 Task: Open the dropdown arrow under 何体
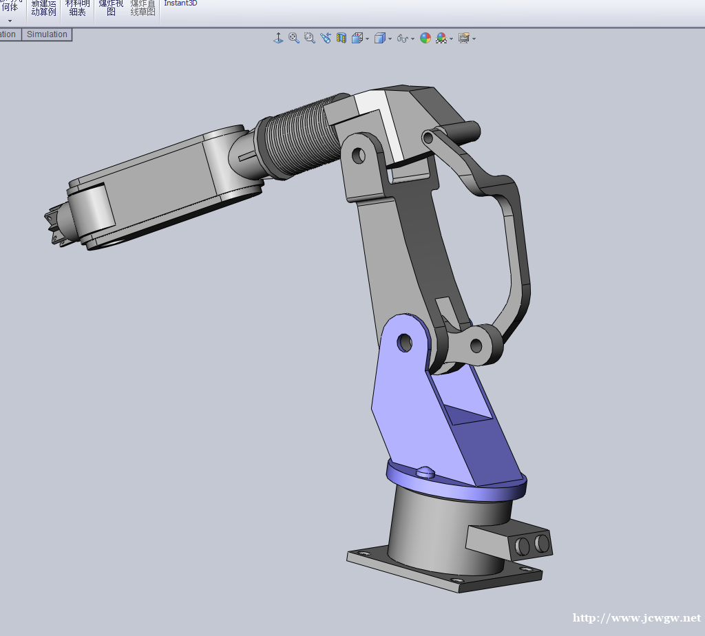(x=10, y=21)
